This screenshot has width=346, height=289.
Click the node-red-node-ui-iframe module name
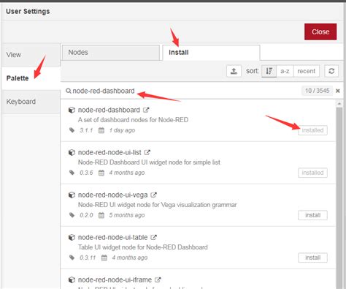click(x=115, y=279)
